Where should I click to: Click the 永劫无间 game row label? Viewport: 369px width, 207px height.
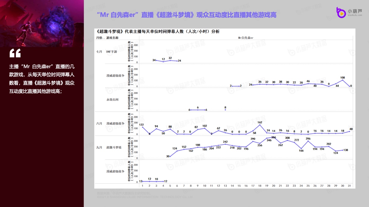click(112, 100)
